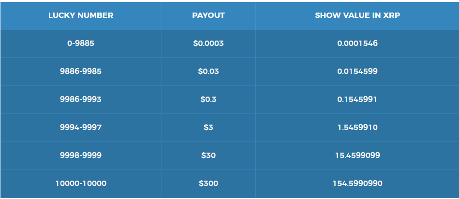Click the 0.0001546 XRP value
Image resolution: width=459 pixels, height=199 pixels.
click(357, 43)
